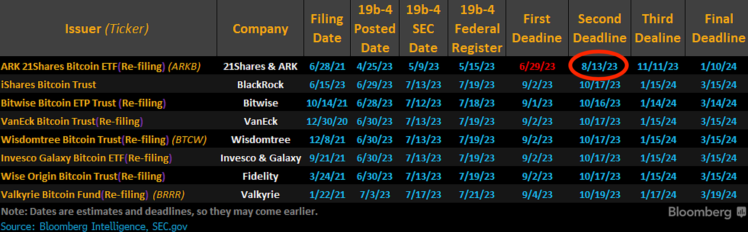The width and height of the screenshot is (748, 232).
Task: Open the SEC.gov source link
Action: pos(170,226)
